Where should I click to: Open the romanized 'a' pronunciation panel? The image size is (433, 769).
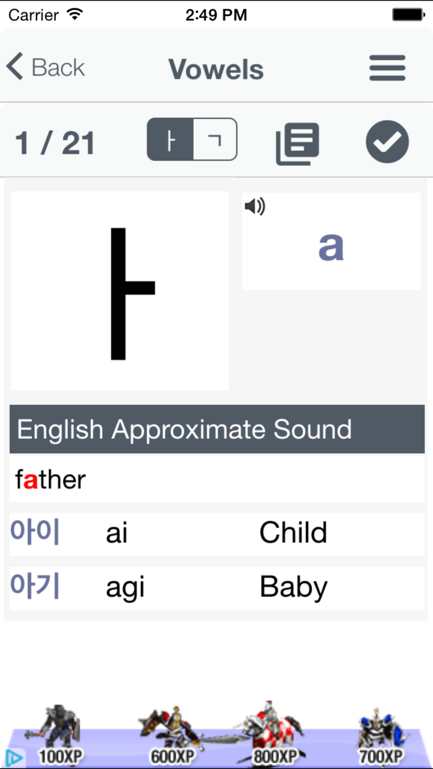(331, 245)
